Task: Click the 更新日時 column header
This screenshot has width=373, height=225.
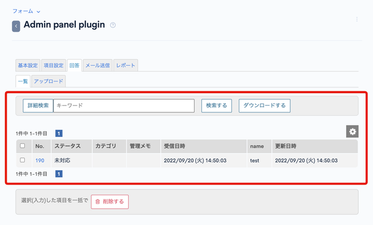Action: tap(315, 146)
